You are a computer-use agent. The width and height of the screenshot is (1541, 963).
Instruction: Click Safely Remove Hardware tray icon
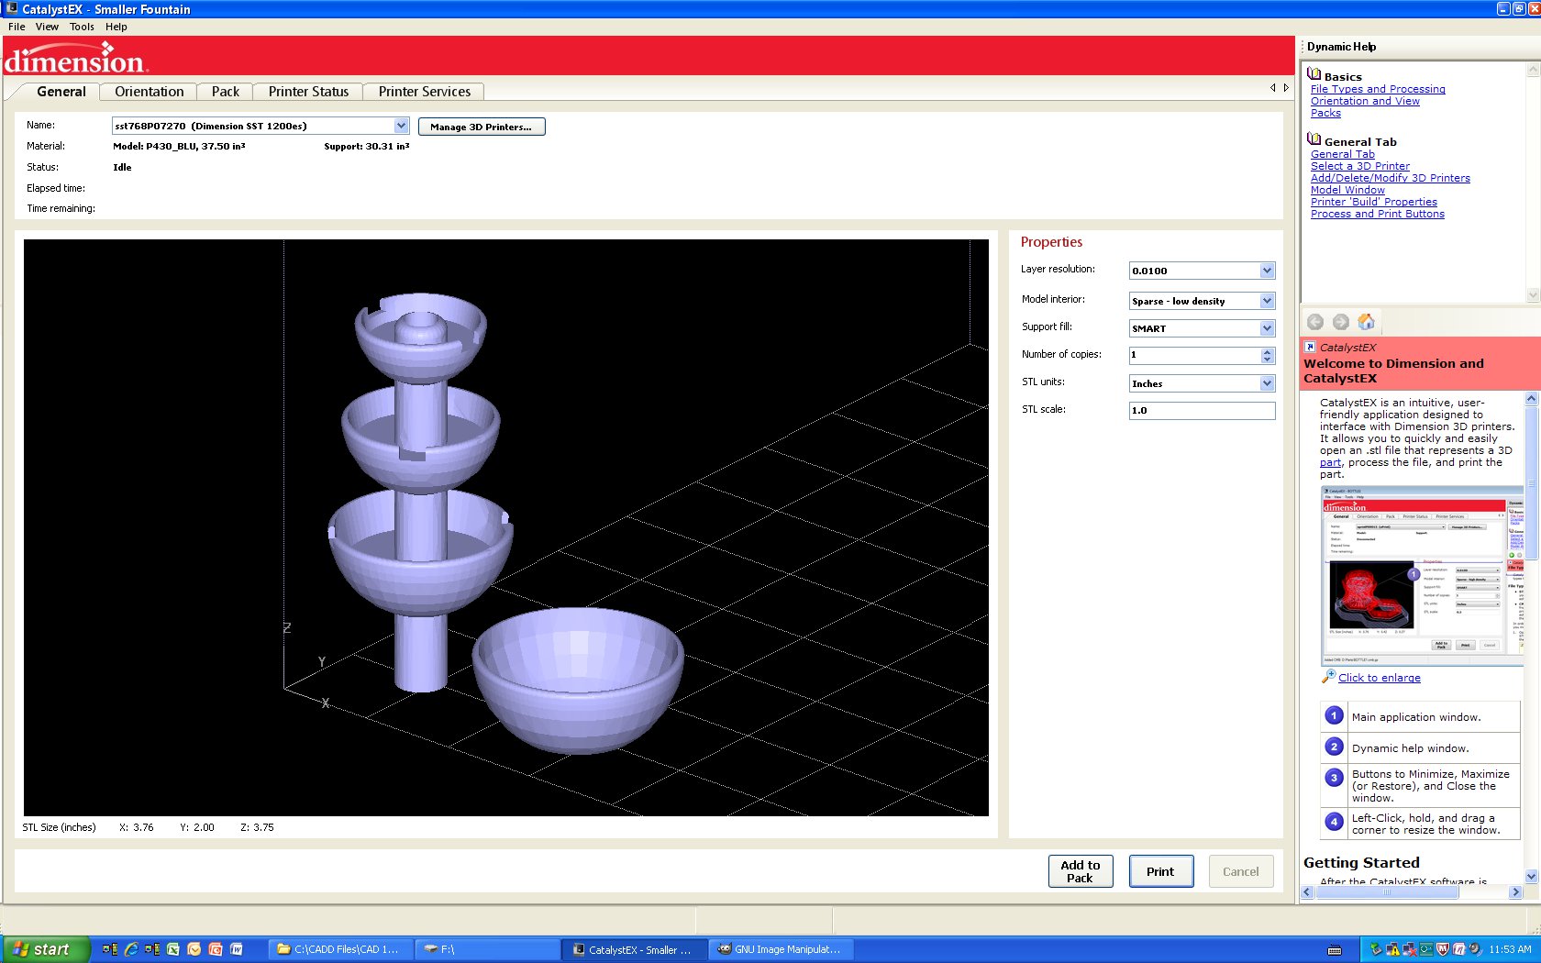point(1376,949)
